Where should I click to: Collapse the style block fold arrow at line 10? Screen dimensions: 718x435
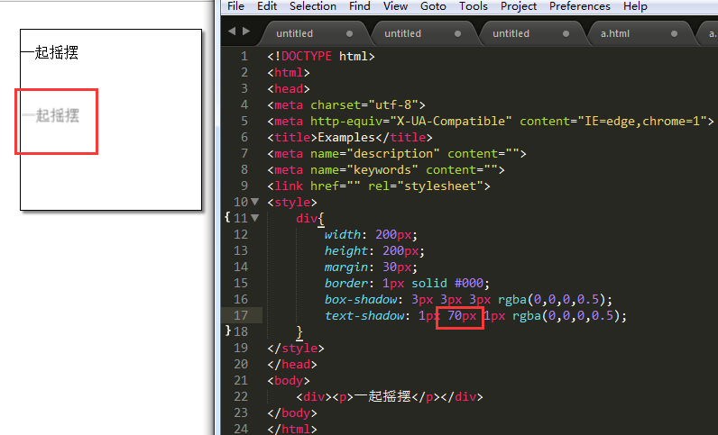pos(255,202)
